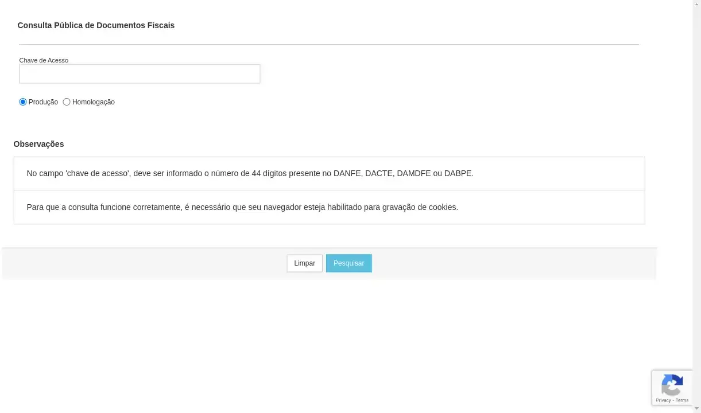Select the Produção radio button
The height and width of the screenshot is (413, 701).
tap(23, 102)
